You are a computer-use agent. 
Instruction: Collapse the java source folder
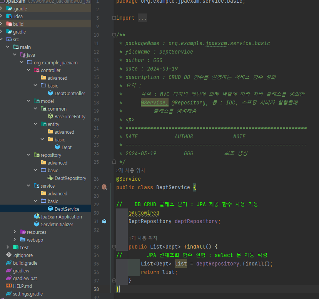pyautogui.click(x=15, y=55)
